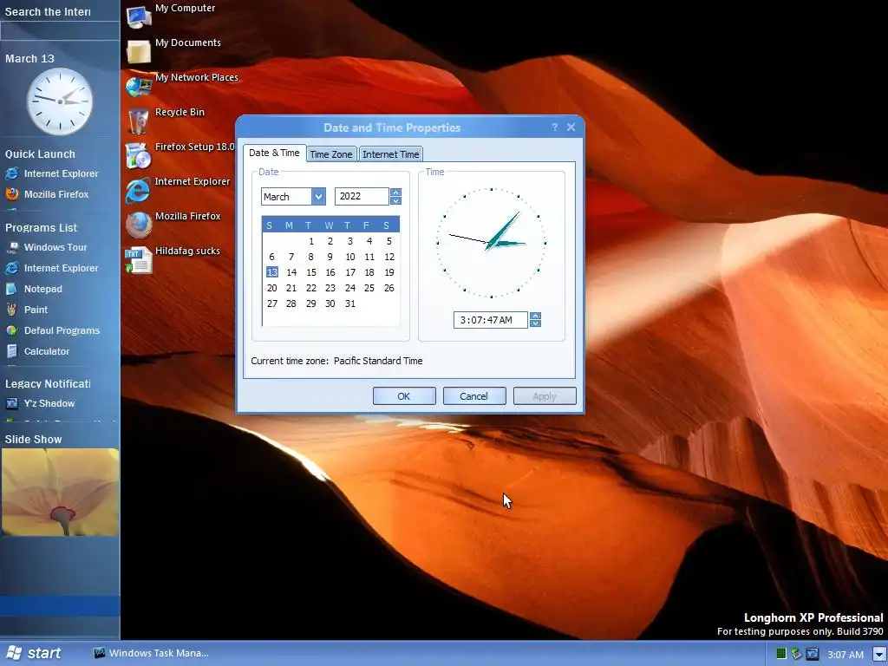
Task: Open Internet Explorer in Programs List
Action: (x=52, y=269)
